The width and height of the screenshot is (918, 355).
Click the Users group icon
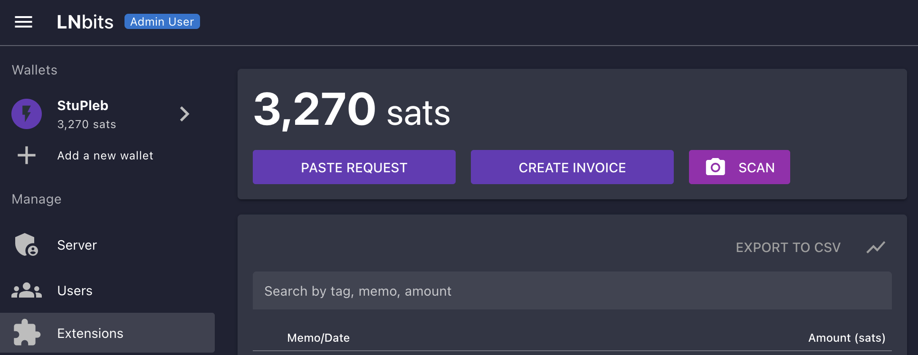(x=26, y=290)
